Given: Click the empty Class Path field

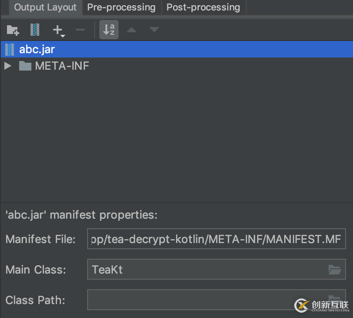Looking at the screenshot, I should 205,300.
